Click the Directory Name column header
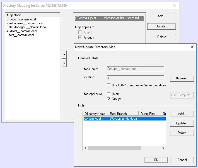Screen dimensions: 198x168 95,114
